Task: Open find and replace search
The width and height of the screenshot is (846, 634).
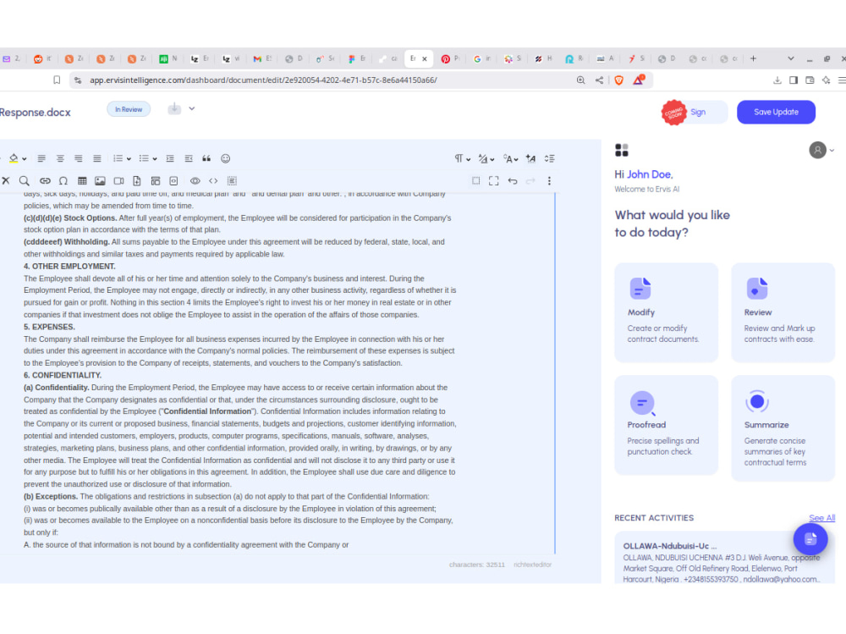Action: point(25,180)
